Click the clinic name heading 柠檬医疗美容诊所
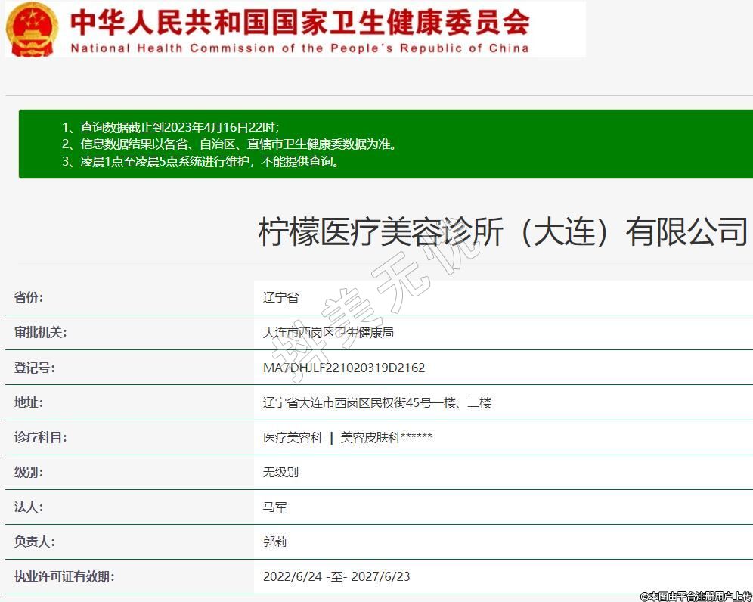The image size is (753, 602). tap(503, 232)
